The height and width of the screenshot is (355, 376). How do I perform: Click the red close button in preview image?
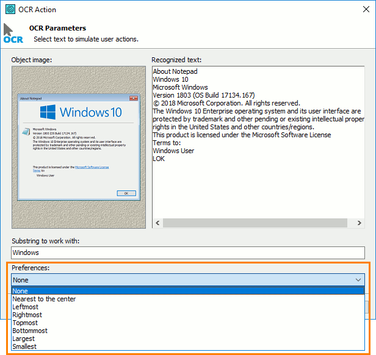pyautogui.click(x=134, y=98)
